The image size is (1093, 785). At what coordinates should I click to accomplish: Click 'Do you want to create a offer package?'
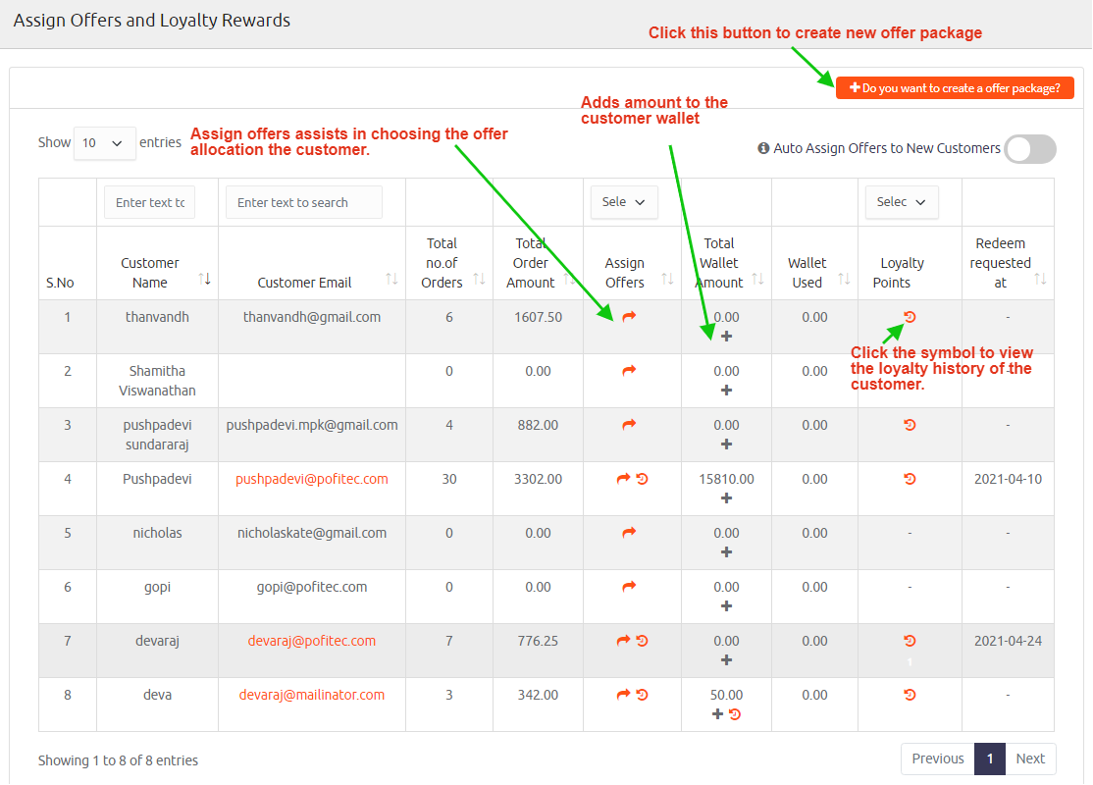[x=955, y=88]
